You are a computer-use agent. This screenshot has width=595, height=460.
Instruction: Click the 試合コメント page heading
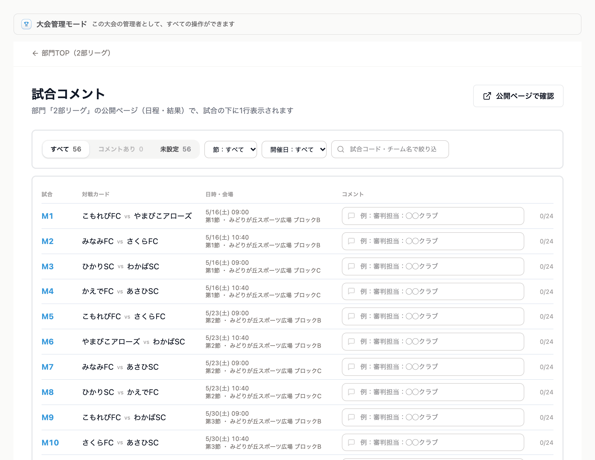tap(68, 94)
